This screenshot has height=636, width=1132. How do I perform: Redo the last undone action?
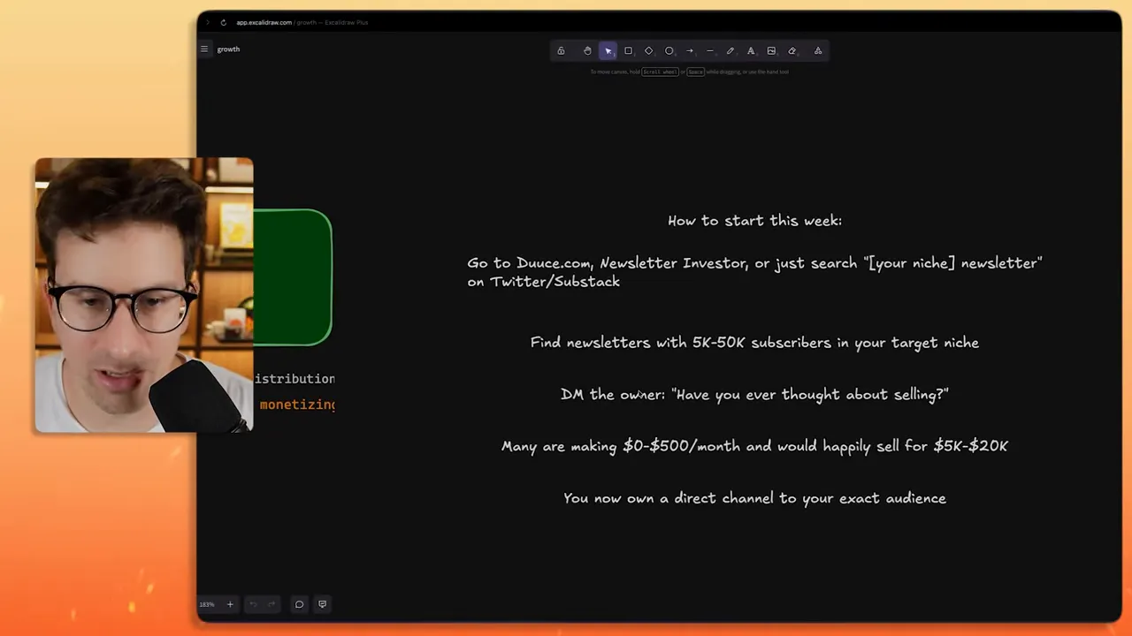tap(272, 604)
